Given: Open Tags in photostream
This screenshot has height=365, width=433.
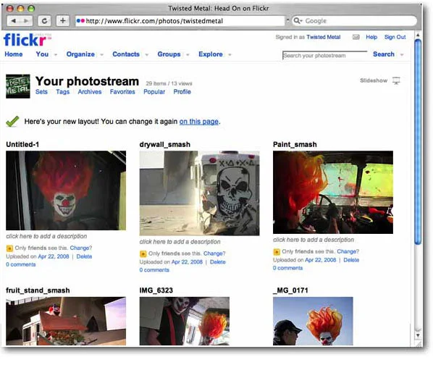Looking at the screenshot, I should coord(63,92).
